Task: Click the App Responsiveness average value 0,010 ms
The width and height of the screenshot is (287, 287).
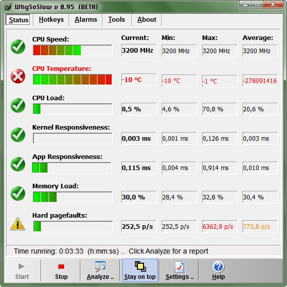Action: pyautogui.click(x=260, y=168)
